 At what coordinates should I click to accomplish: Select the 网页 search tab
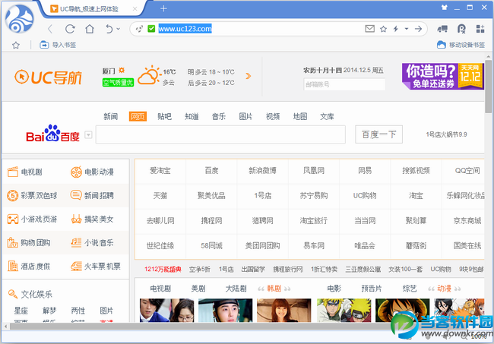point(138,116)
